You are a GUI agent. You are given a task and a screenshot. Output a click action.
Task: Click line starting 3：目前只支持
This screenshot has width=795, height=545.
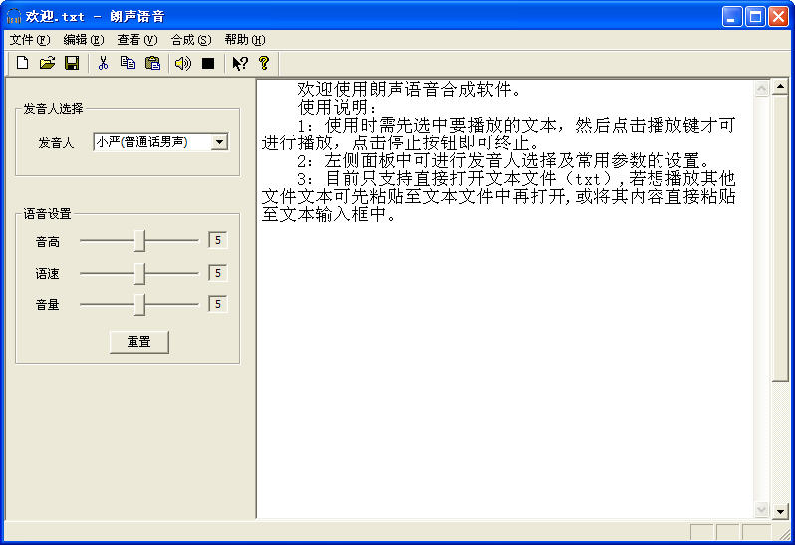[x=516, y=179]
